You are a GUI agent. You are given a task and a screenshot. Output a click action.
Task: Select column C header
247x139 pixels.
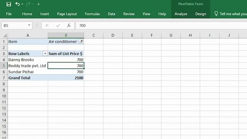click(x=93, y=35)
